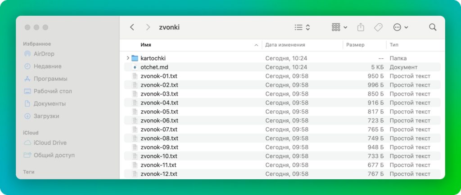The height and width of the screenshot is (195, 461).
Task: Open Загрузки in the sidebar
Action: (x=41, y=116)
